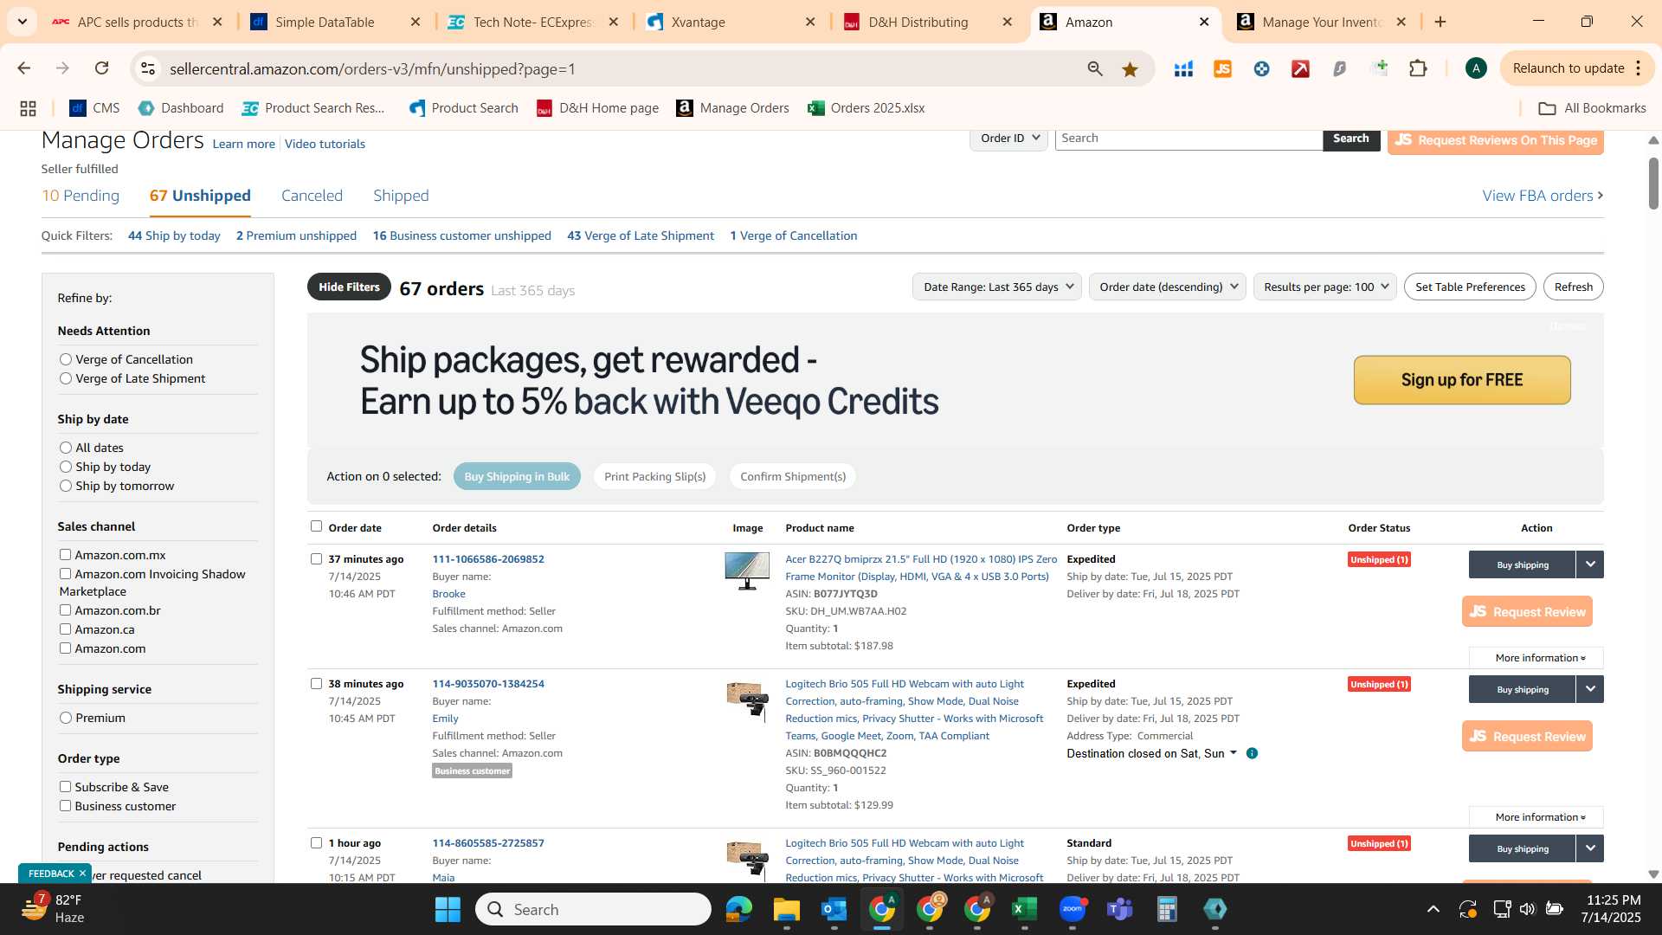
Task: Open Windows Start menu
Action: [x=448, y=909]
